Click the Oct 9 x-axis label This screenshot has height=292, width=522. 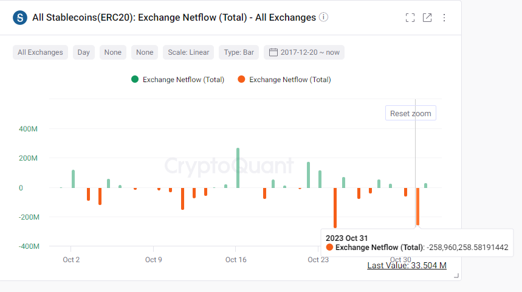tap(154, 260)
